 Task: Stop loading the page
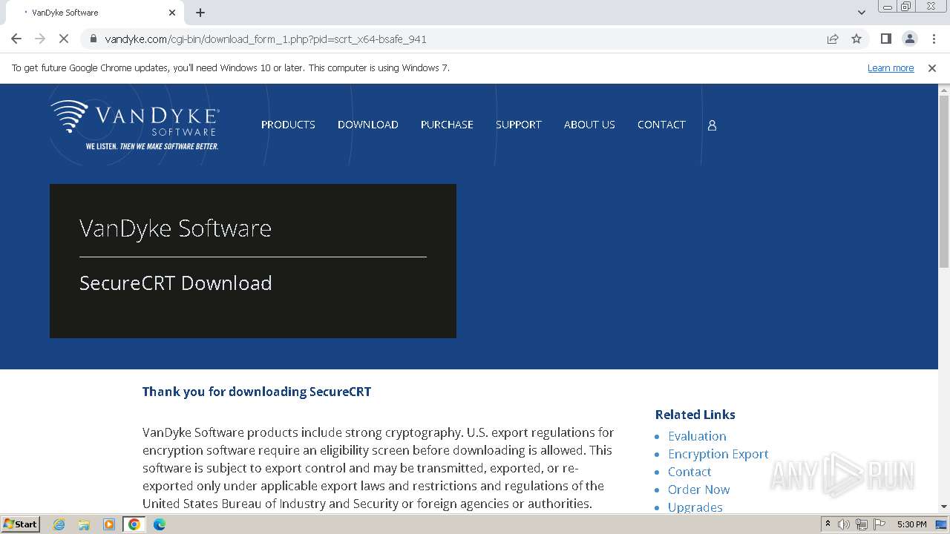point(64,39)
